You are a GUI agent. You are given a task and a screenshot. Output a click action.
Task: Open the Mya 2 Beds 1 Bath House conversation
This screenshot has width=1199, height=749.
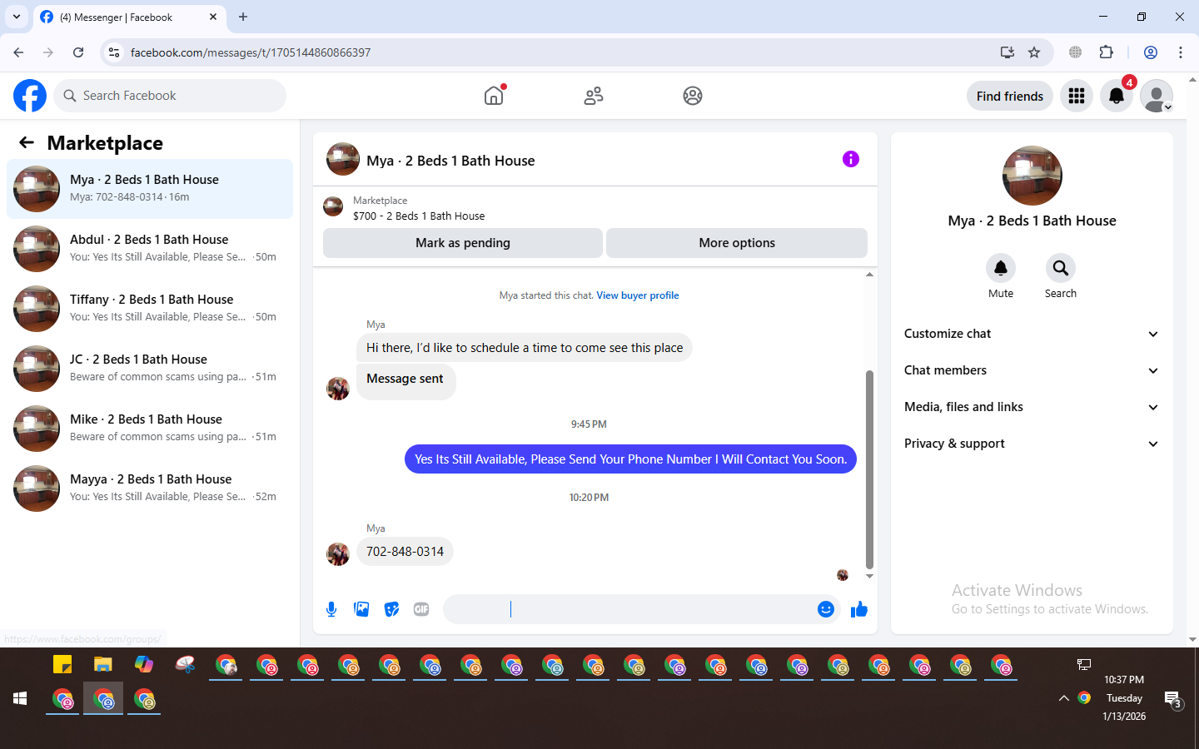[150, 189]
